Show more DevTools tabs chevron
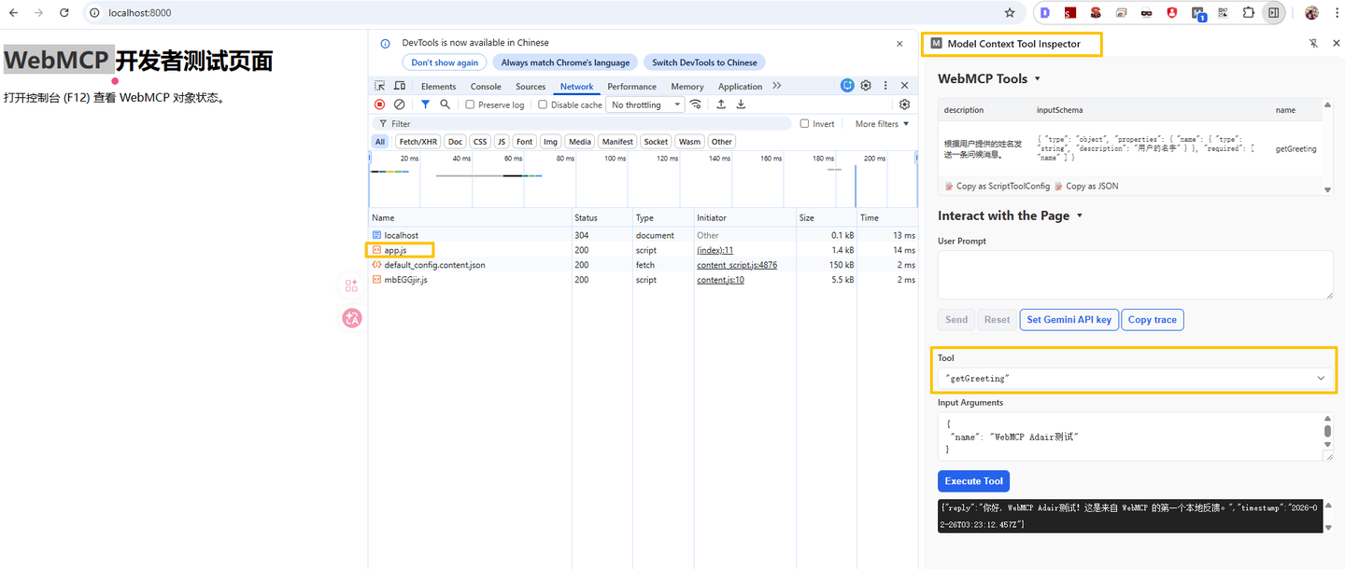Image resolution: width=1345 pixels, height=569 pixels. (776, 86)
